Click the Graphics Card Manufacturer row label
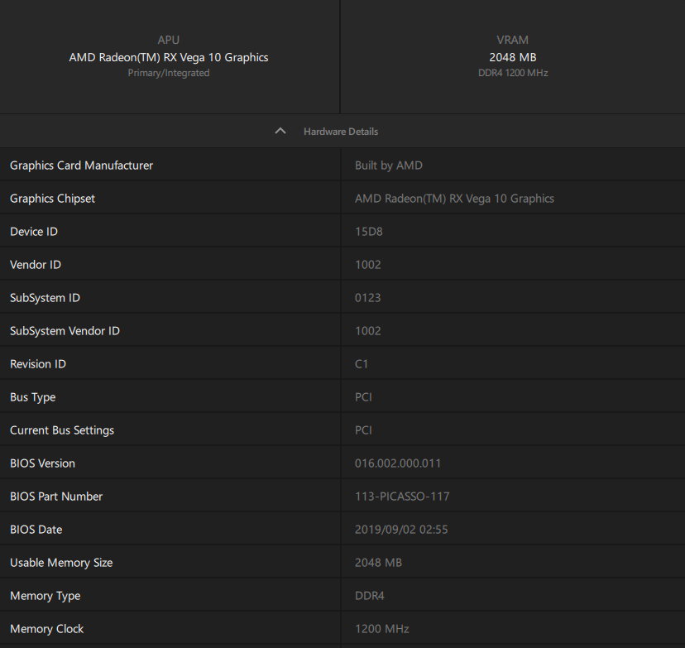Image resolution: width=685 pixels, height=648 pixels. click(81, 166)
